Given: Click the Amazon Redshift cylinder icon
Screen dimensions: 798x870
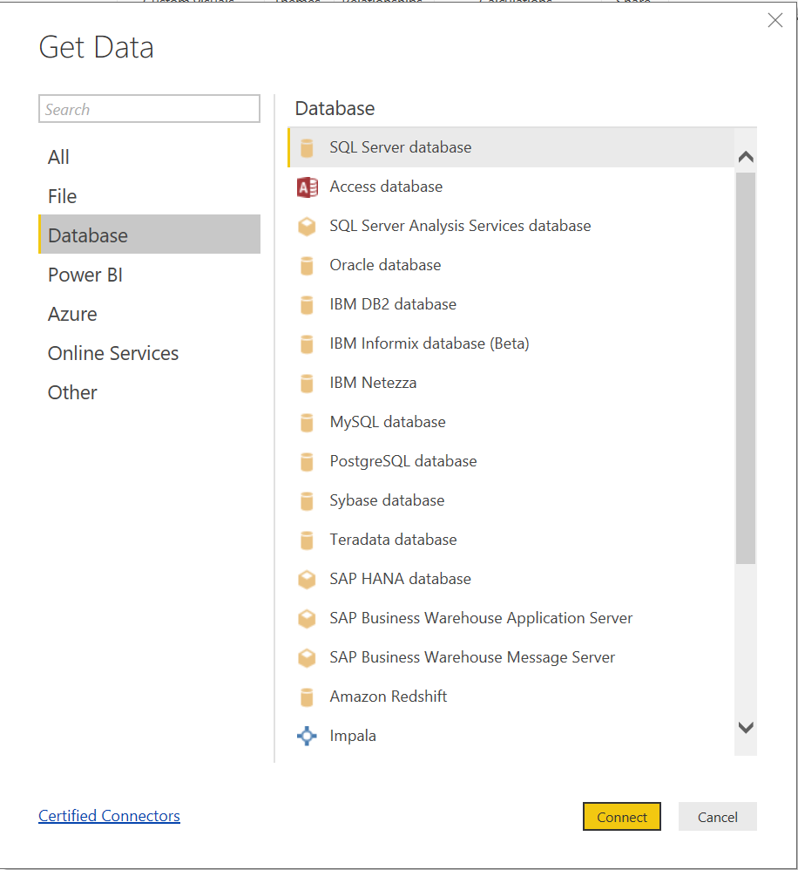Looking at the screenshot, I should pyautogui.click(x=307, y=697).
